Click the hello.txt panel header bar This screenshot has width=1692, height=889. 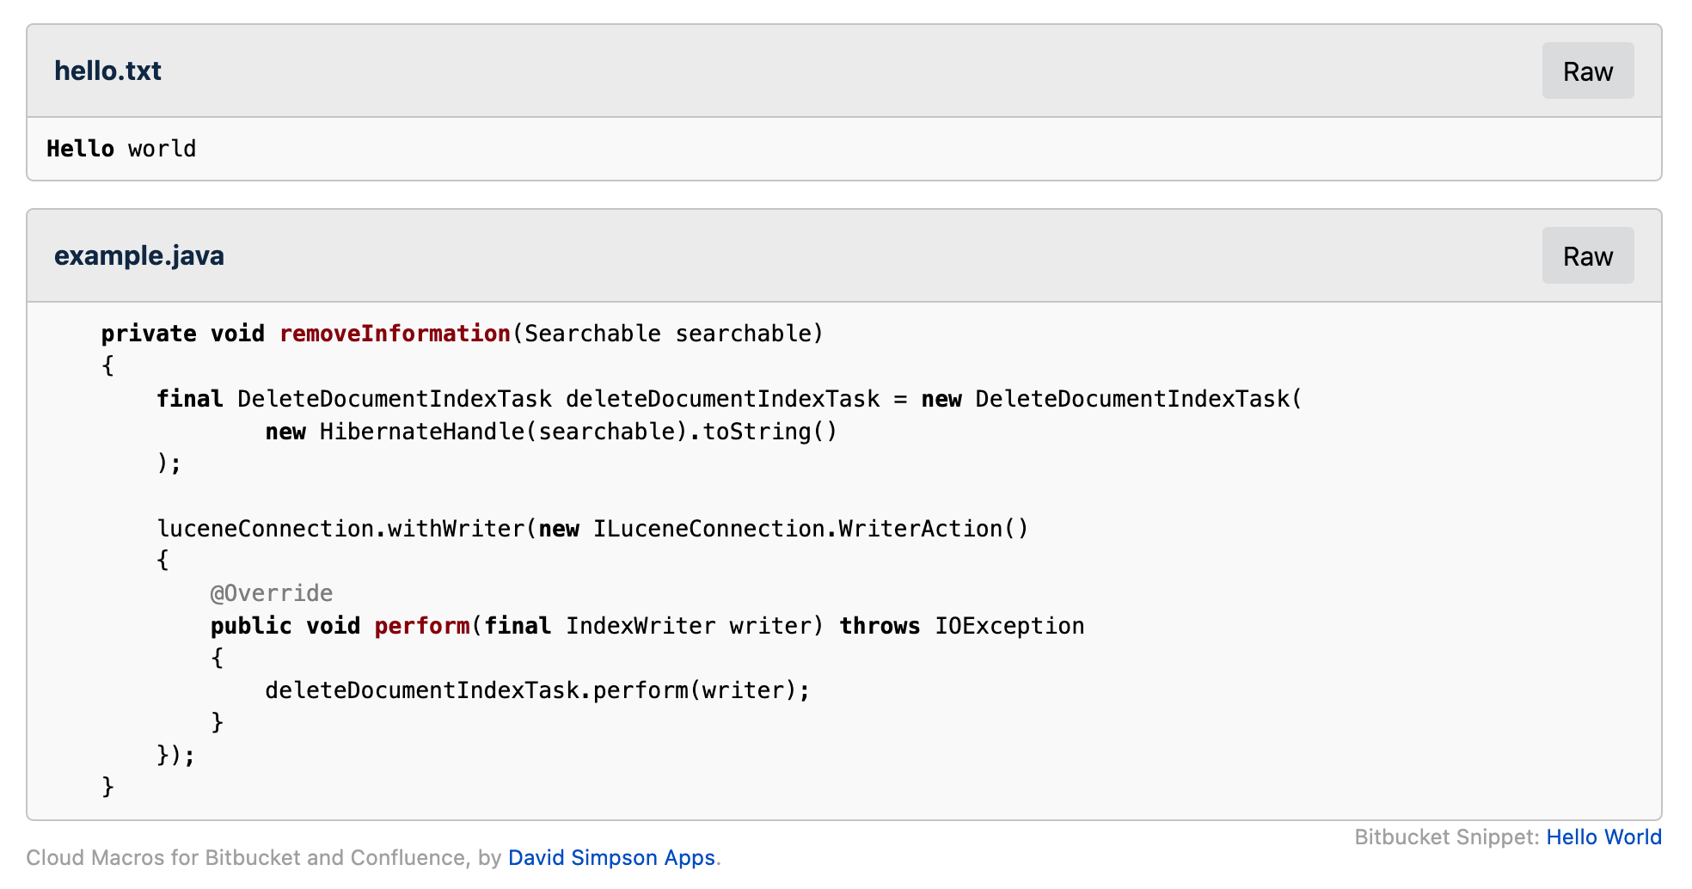pyautogui.click(x=774, y=71)
